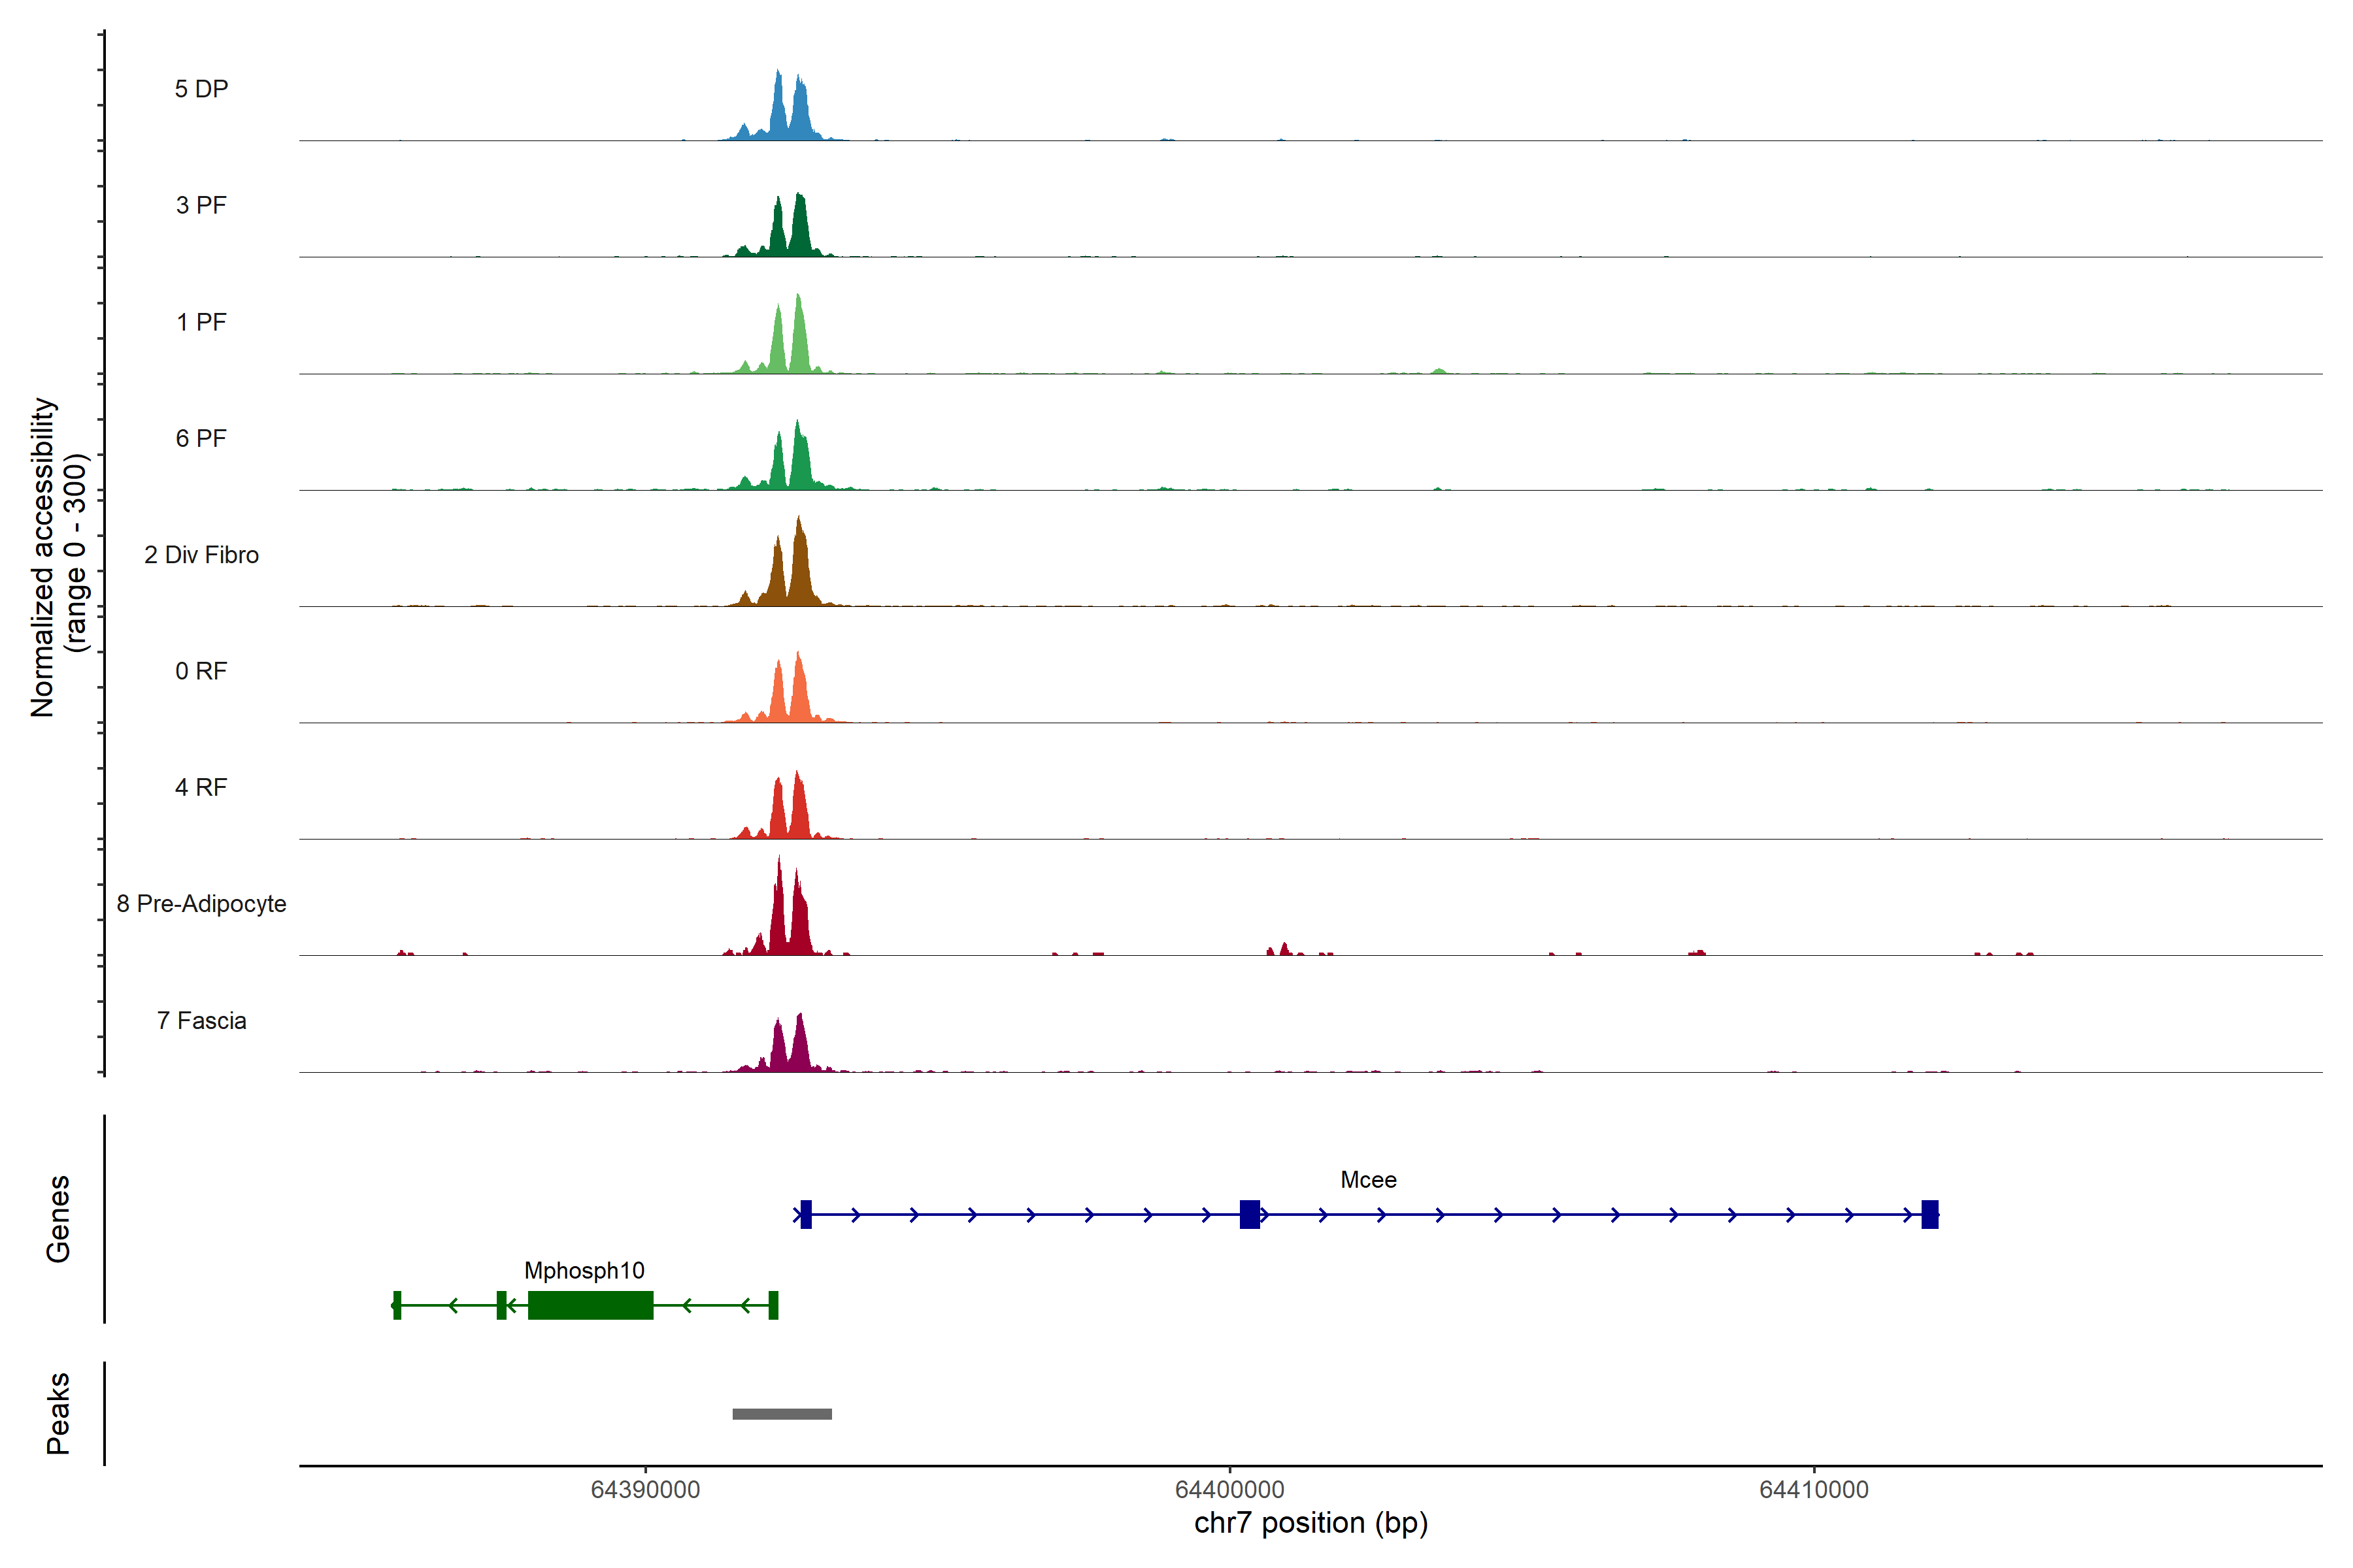This screenshot has height=1568, width=2353.
Task: Click the Mcee last exon box
Action: (x=1930, y=1214)
